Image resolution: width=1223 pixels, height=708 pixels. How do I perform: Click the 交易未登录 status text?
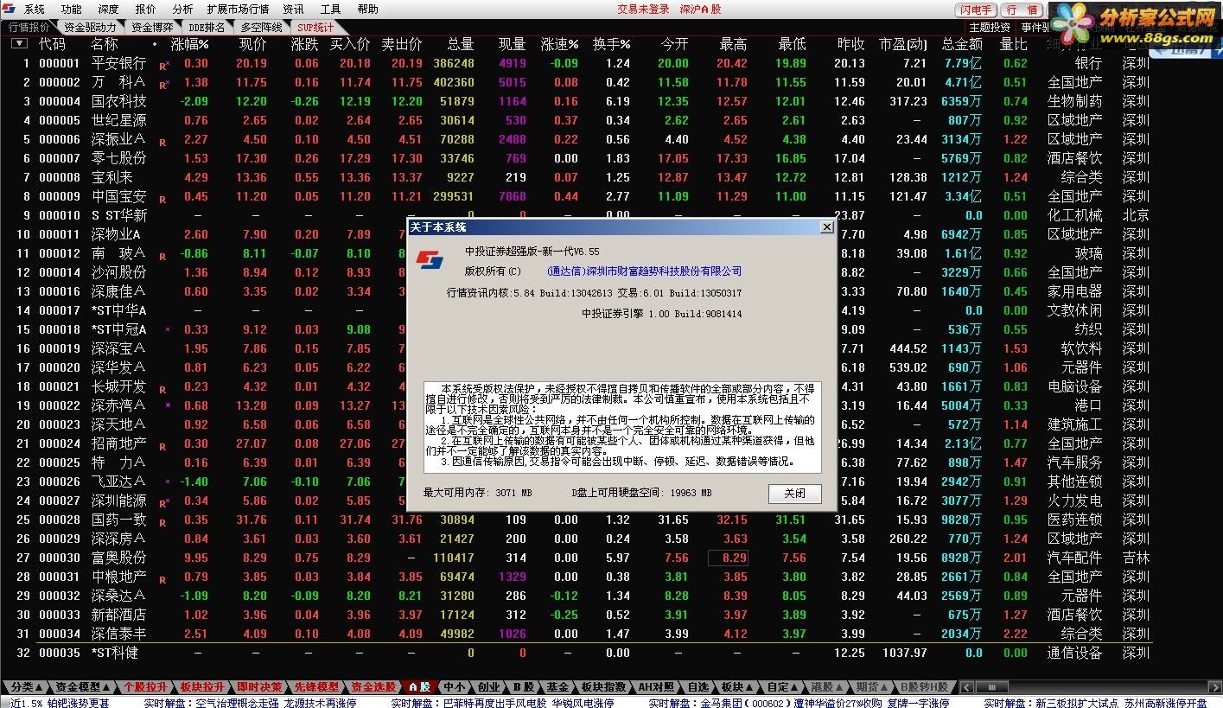point(643,10)
